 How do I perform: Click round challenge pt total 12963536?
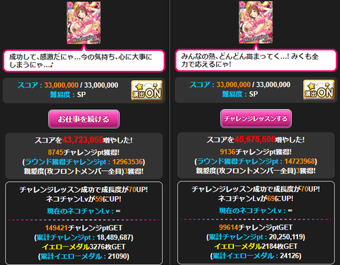click(127, 162)
